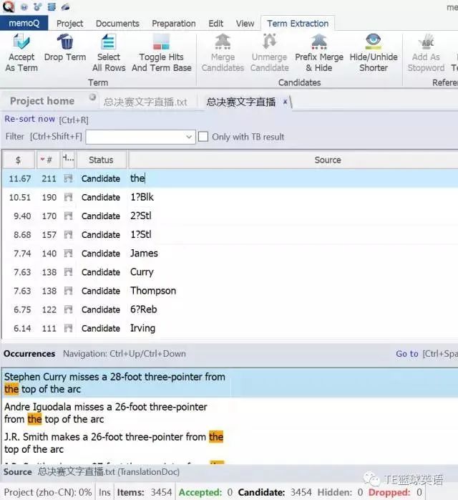The image size is (458, 500).
Task: Click the Dropped: 0 status entry
Action: pos(395,492)
